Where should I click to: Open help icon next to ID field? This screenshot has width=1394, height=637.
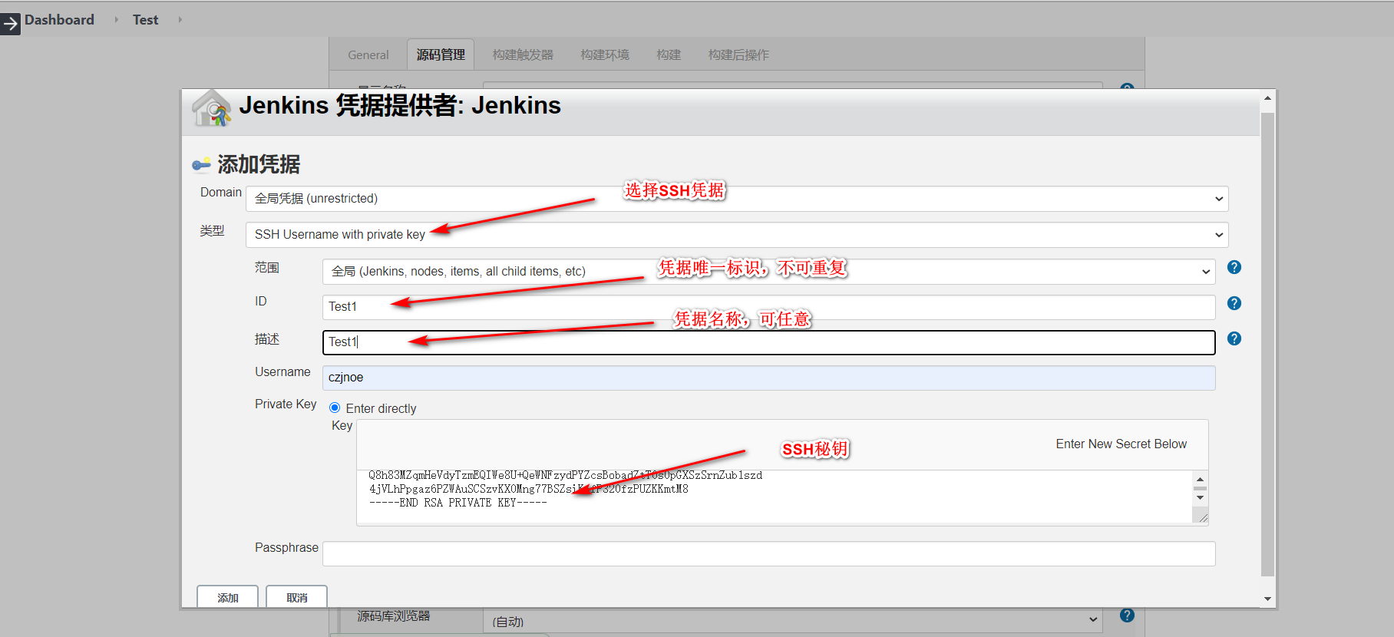click(x=1234, y=303)
